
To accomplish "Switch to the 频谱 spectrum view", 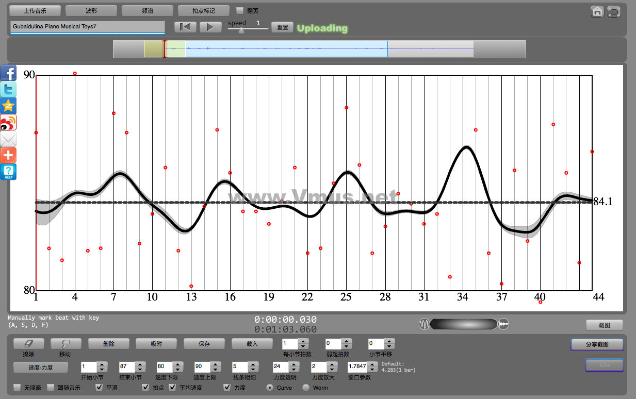I will [147, 10].
